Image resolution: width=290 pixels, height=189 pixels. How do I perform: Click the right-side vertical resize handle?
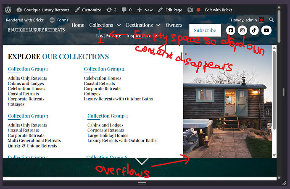pyautogui.click(x=285, y=92)
